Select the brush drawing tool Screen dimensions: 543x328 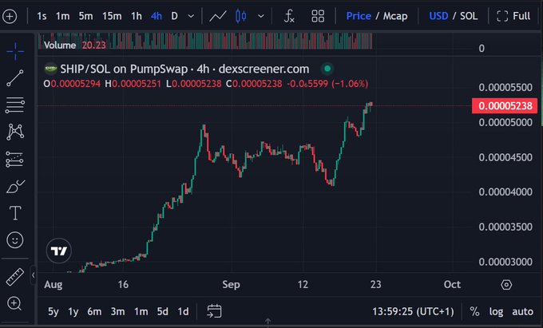click(15, 187)
